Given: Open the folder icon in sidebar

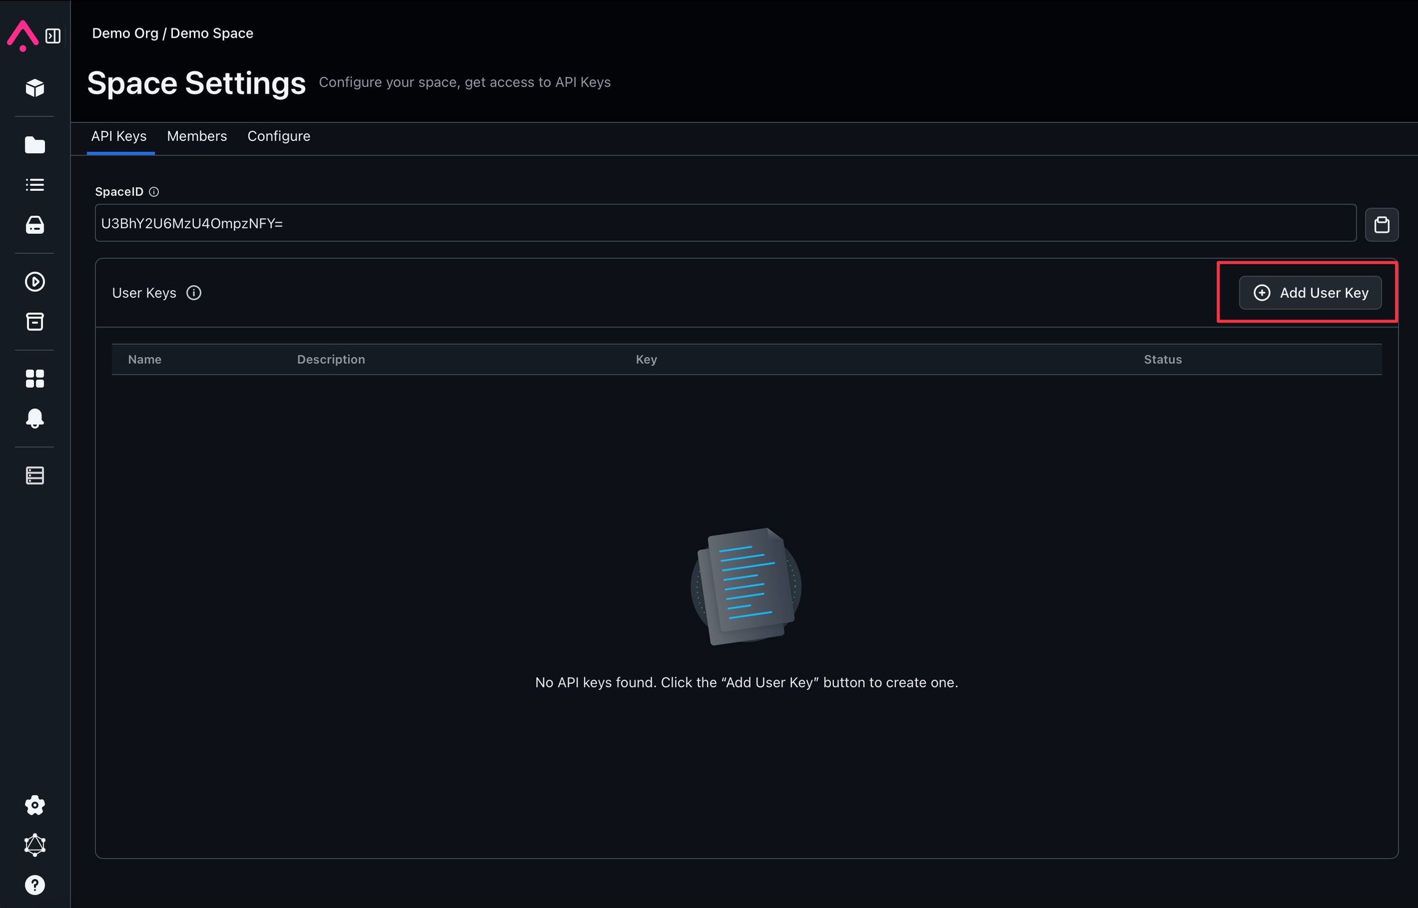Looking at the screenshot, I should [x=35, y=145].
